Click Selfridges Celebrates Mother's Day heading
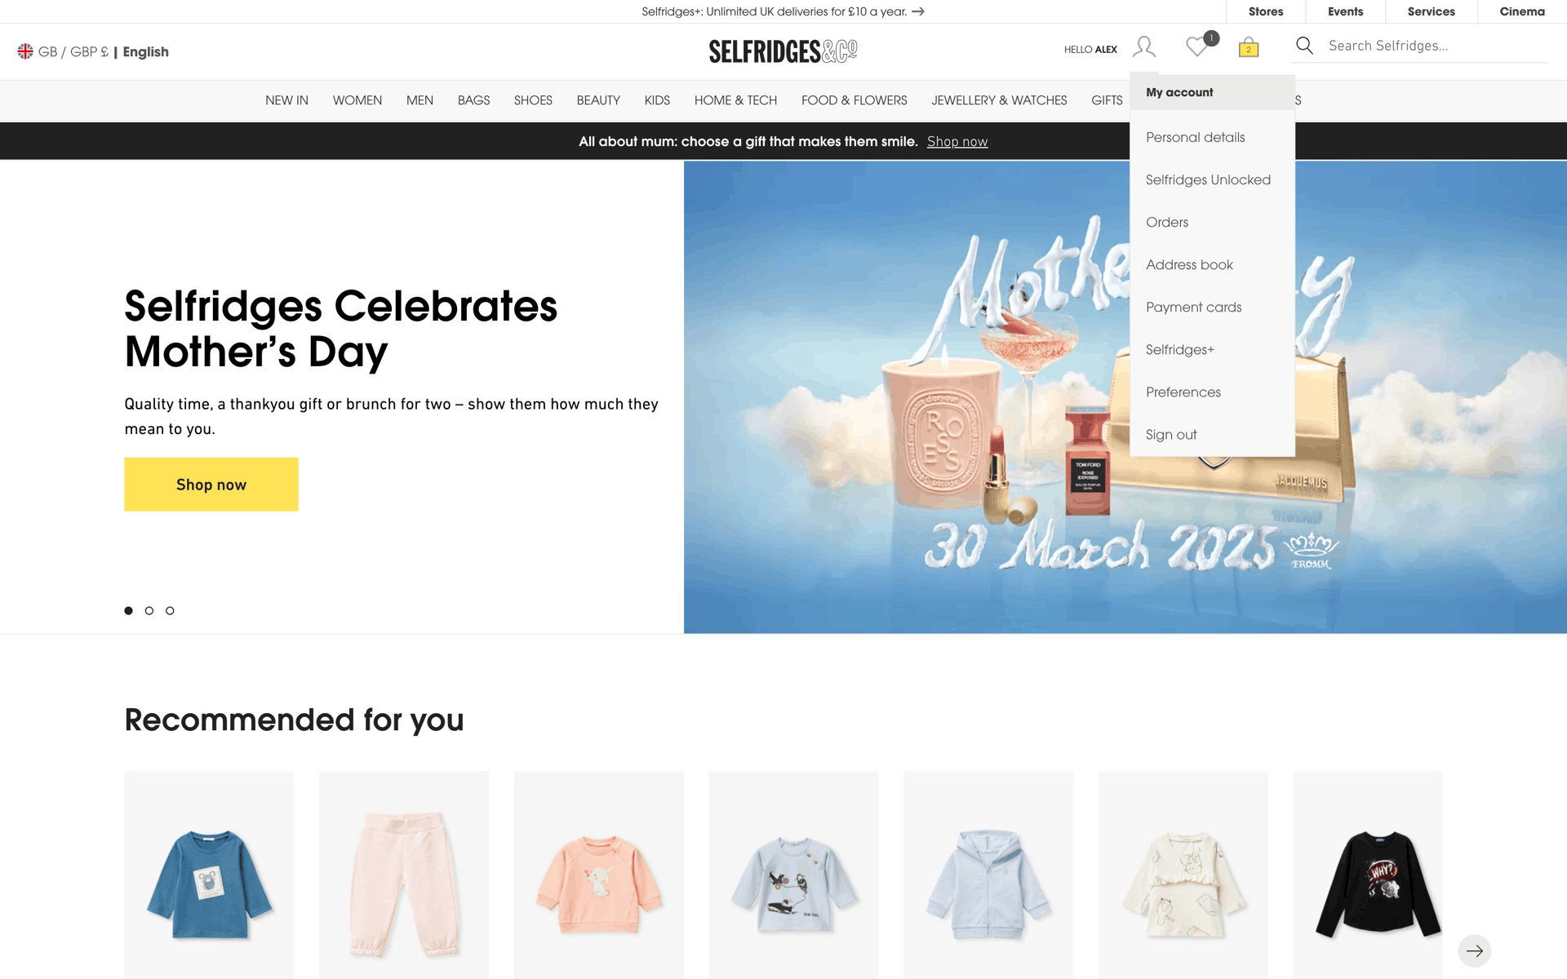This screenshot has height=979, width=1567. (340, 329)
